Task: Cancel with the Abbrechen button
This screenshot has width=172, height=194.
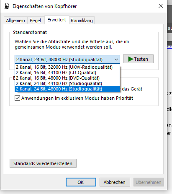Action: coord(115,182)
